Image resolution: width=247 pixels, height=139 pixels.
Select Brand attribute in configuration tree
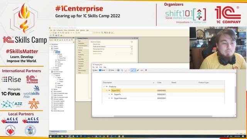(x=61, y=56)
